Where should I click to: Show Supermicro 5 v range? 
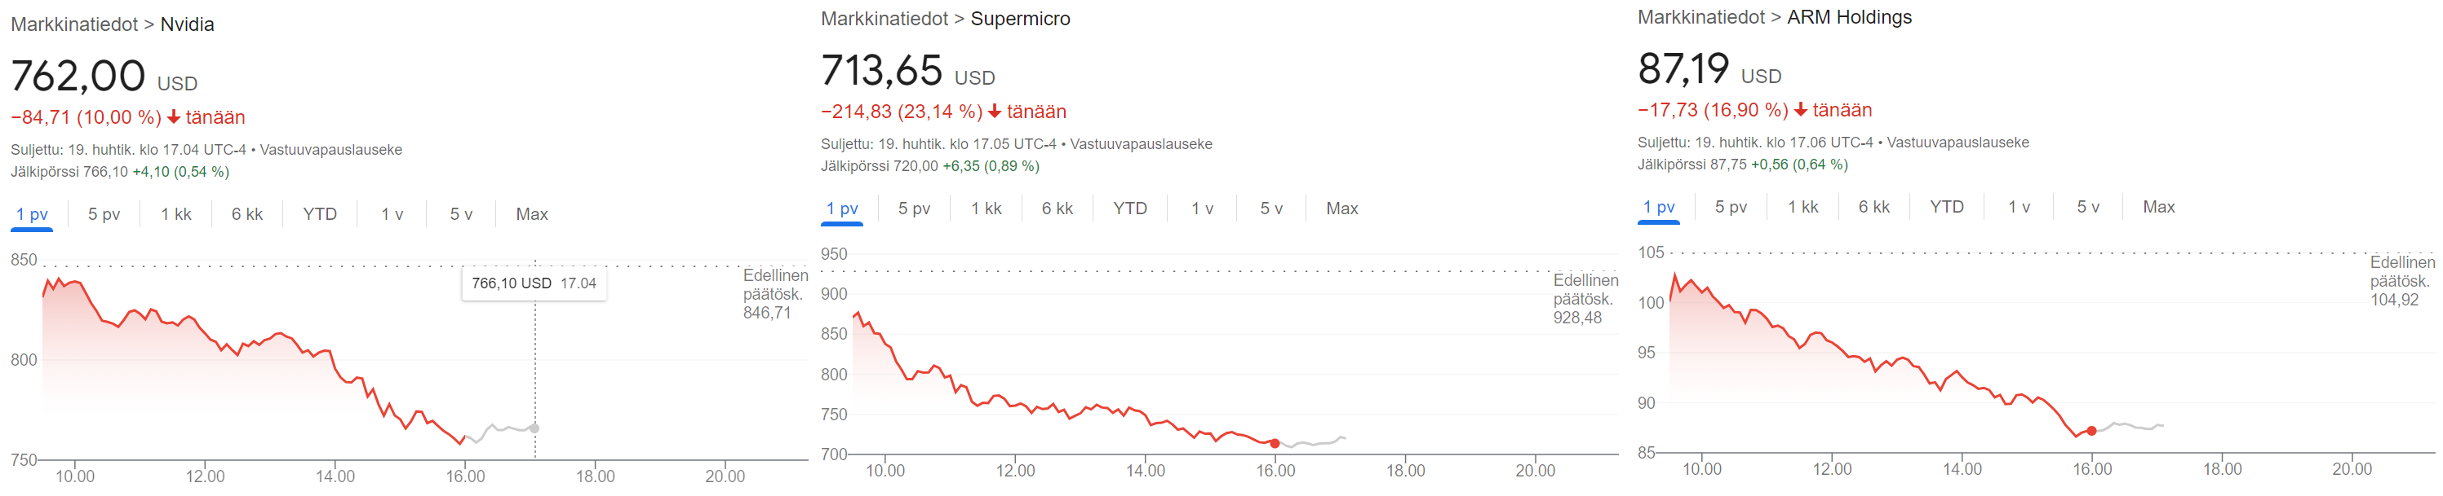click(x=1272, y=208)
